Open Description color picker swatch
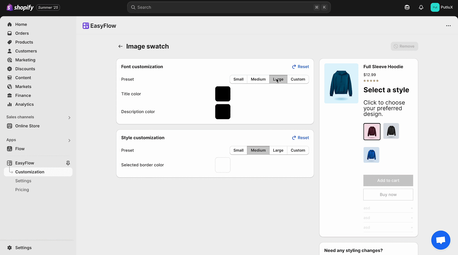This screenshot has width=458, height=255. coord(223,112)
